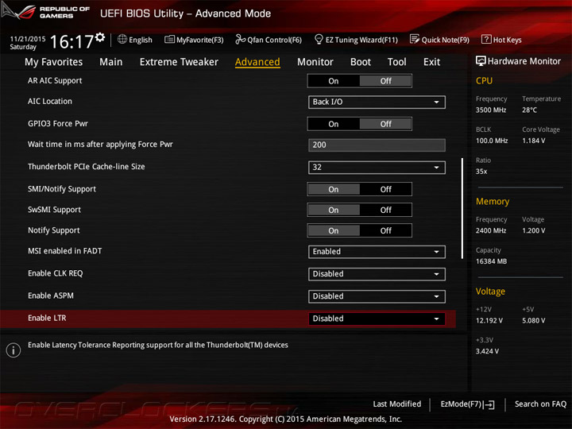
Task: Open the AIC Location dropdown
Action: click(377, 102)
